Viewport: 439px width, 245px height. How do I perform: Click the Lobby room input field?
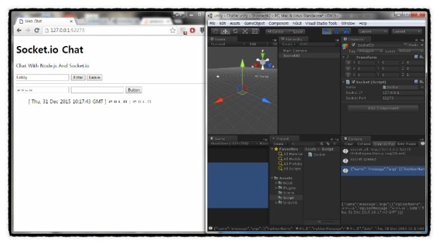pyautogui.click(x=43, y=77)
